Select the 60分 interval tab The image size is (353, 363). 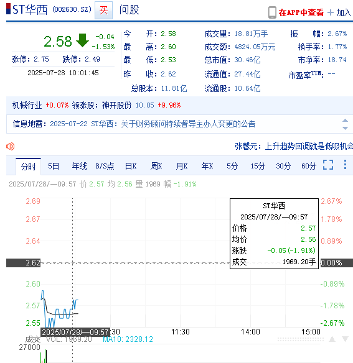pos(309,166)
